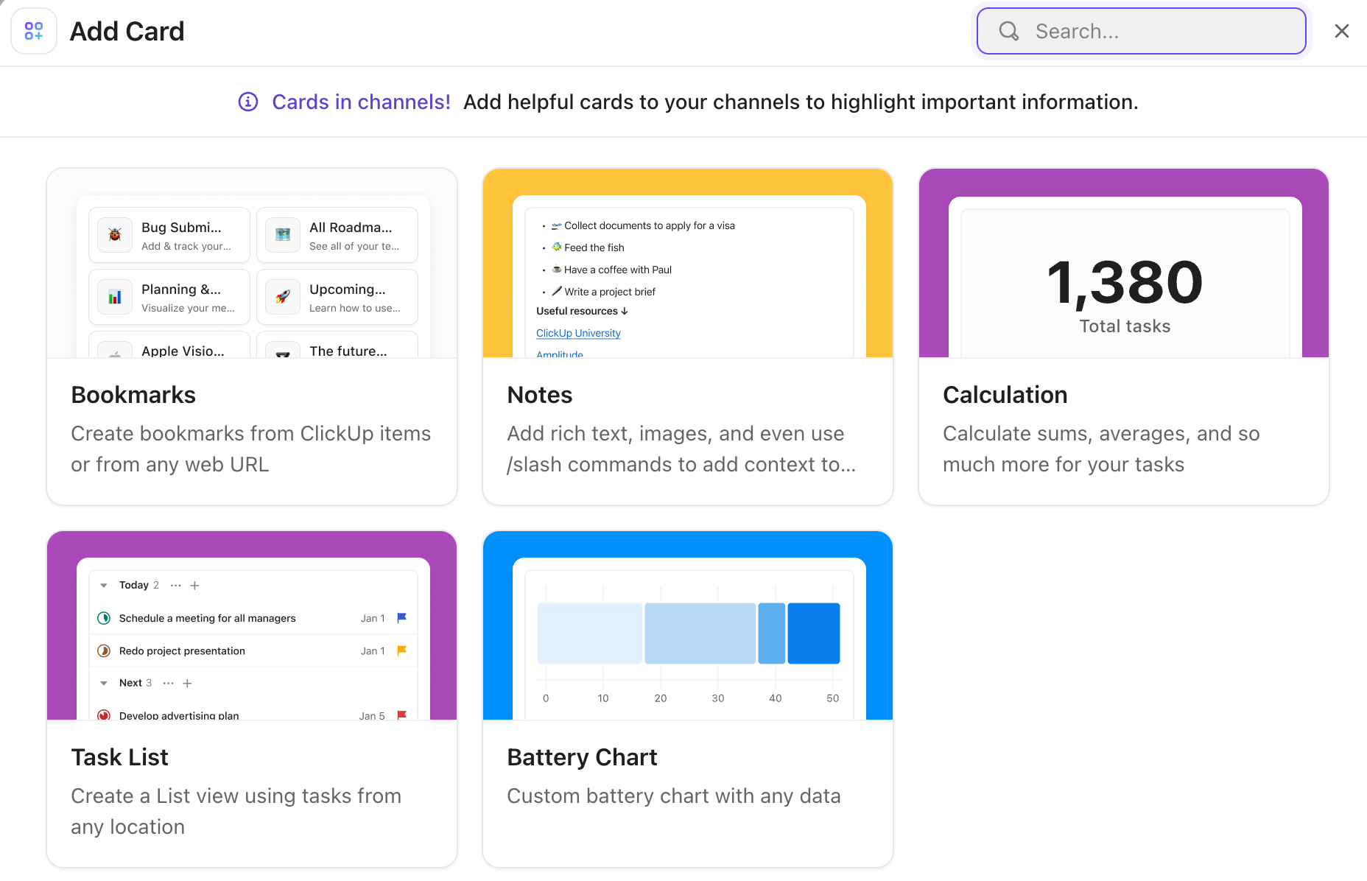Click the bar chart icon on the Planning bookmark

[x=115, y=297]
